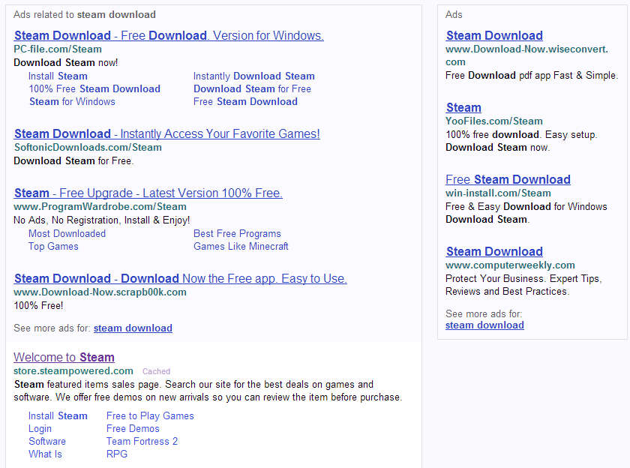Open the 'Welcome to Steam' search result
The height and width of the screenshot is (468, 630).
(x=64, y=357)
